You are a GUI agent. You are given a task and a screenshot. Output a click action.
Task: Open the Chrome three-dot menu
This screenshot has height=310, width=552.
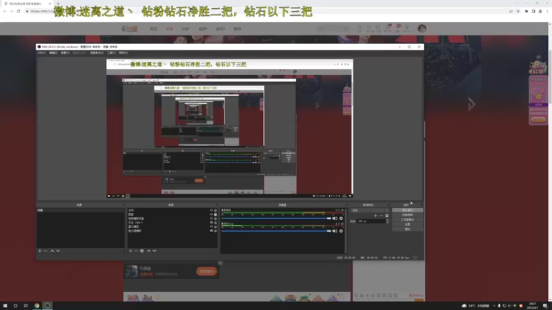[x=547, y=11]
